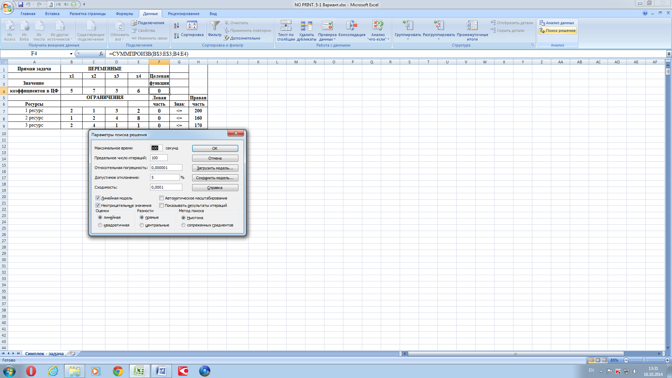This screenshot has width=672, height=378.
Task: Enable Автоматическое масштабирование checkbox
Action: pyautogui.click(x=162, y=198)
